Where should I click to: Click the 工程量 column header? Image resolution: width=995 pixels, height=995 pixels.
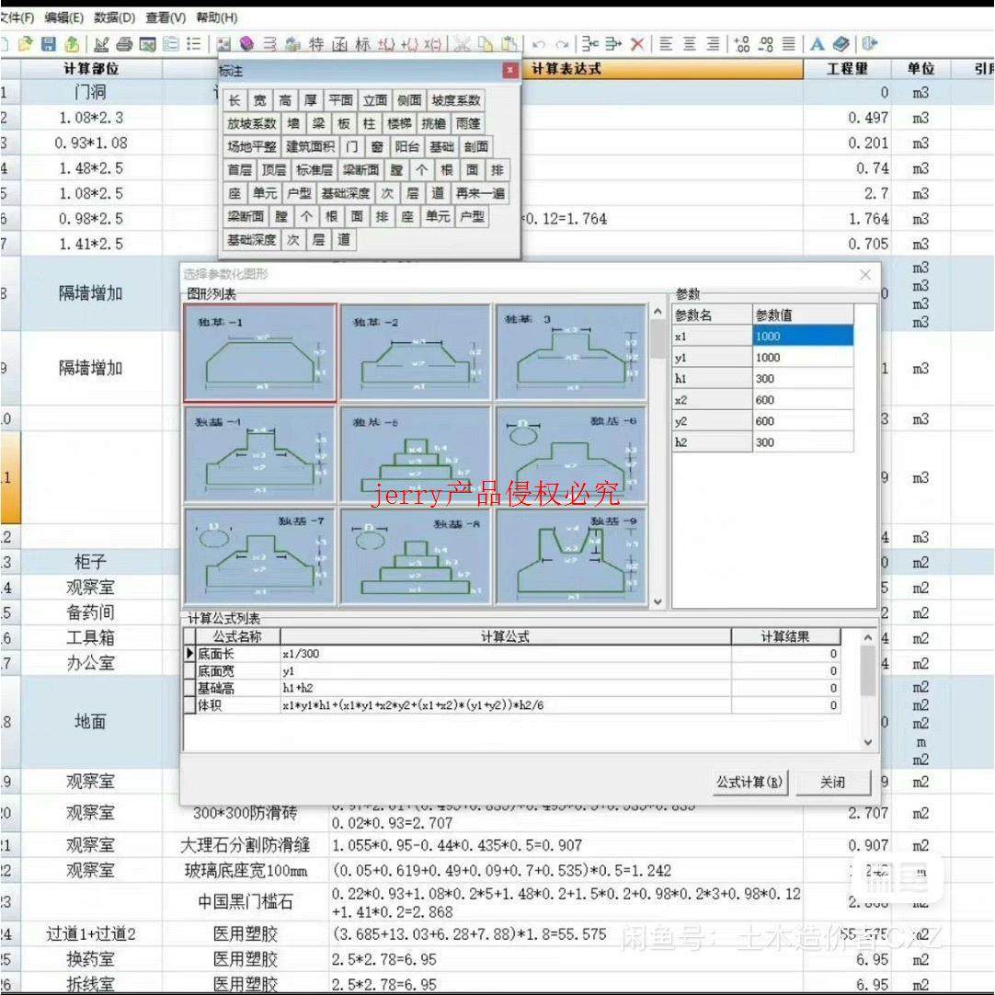pos(847,69)
